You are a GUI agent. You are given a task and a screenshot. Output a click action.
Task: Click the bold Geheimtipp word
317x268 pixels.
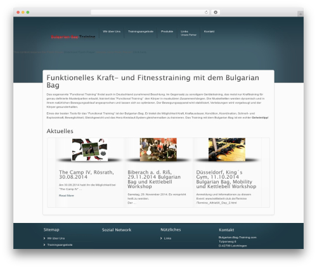click(260, 118)
